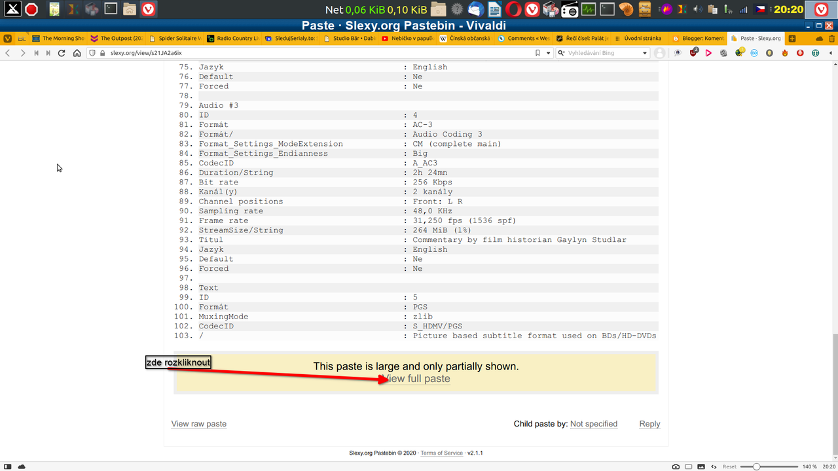Toggle tab tiling icon in status bar
Screen dimensions: 838x471
[689, 466]
